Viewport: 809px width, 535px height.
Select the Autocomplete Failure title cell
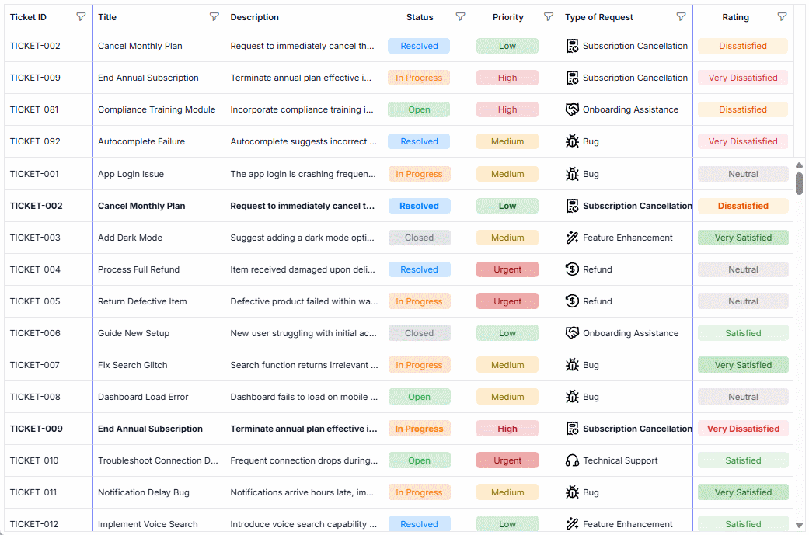click(x=141, y=141)
